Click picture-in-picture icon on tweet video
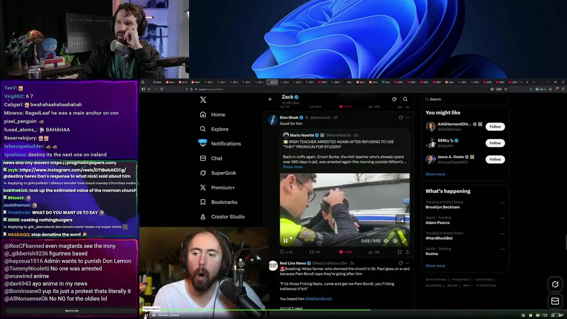This screenshot has width=567, height=319. click(400, 219)
